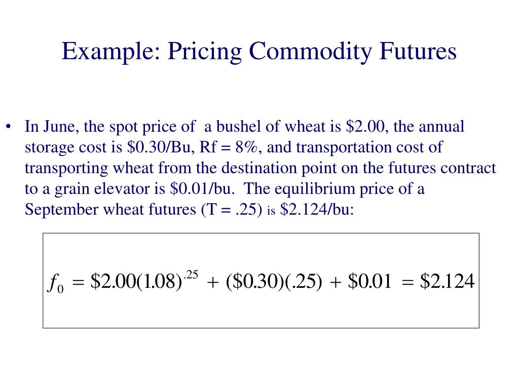Click the phrase 'transportation cost of'

pyautogui.click(x=369, y=147)
